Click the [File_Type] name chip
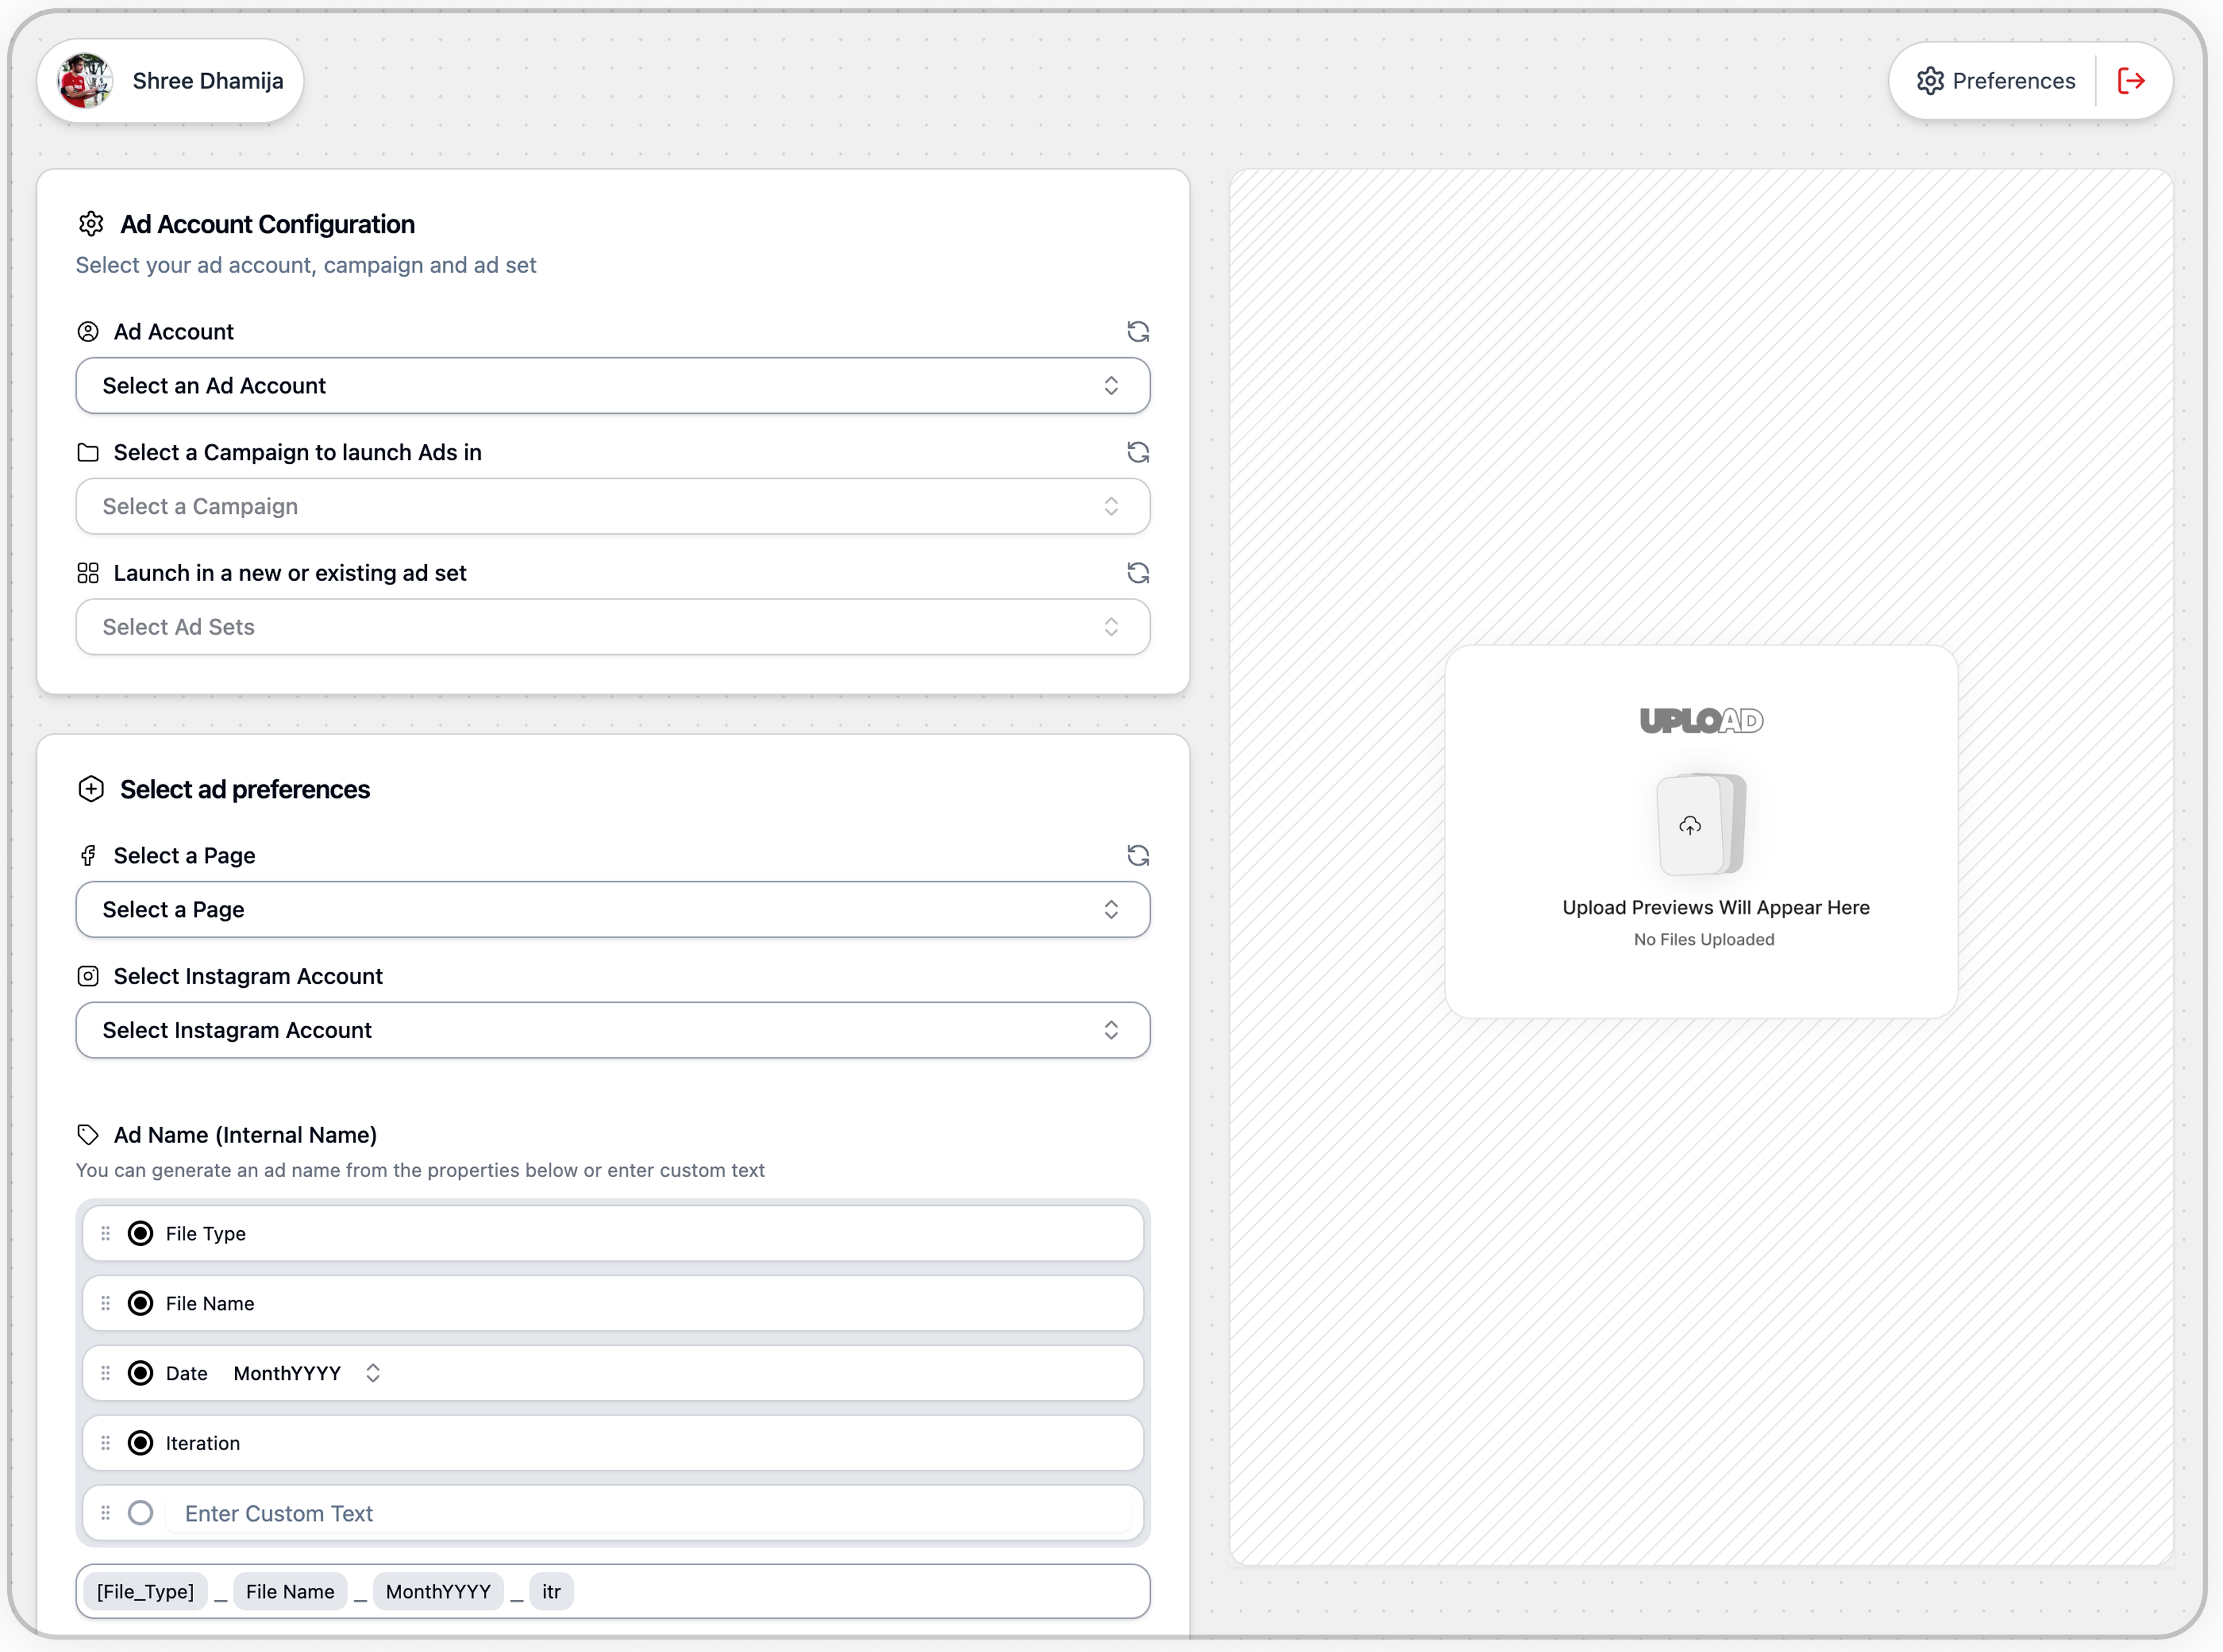Image resolution: width=2223 pixels, height=1652 pixels. point(146,1592)
